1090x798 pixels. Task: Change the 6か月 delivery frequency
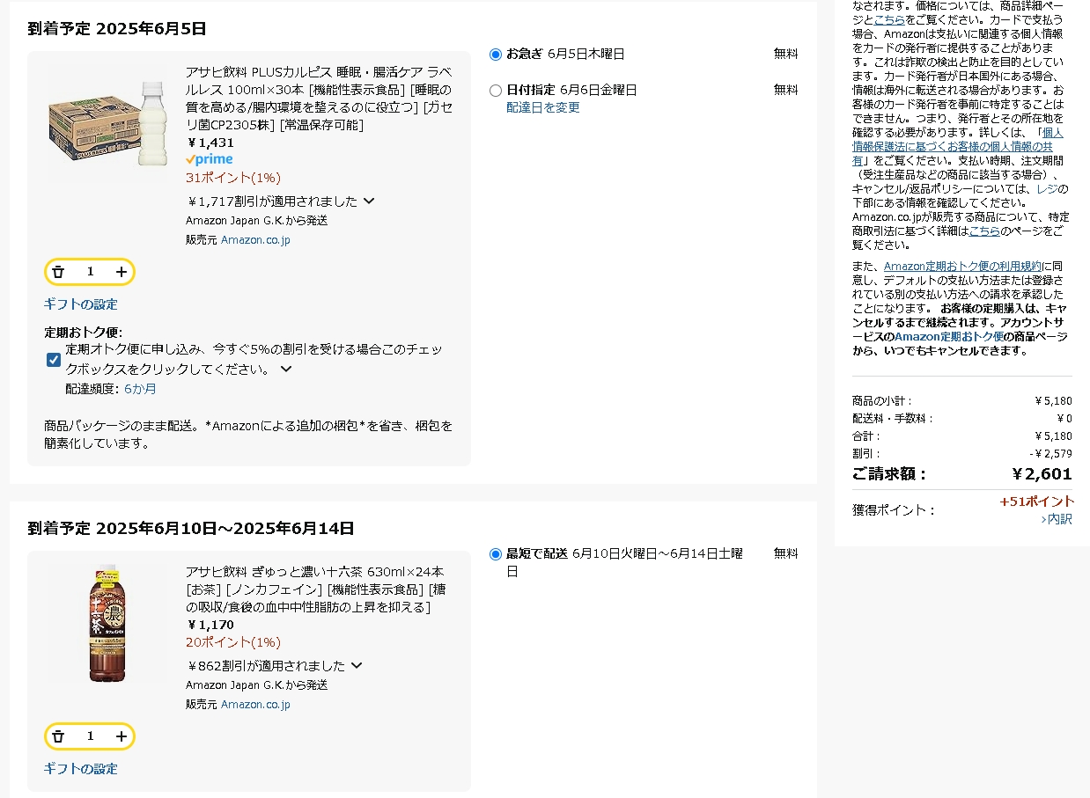tap(140, 389)
